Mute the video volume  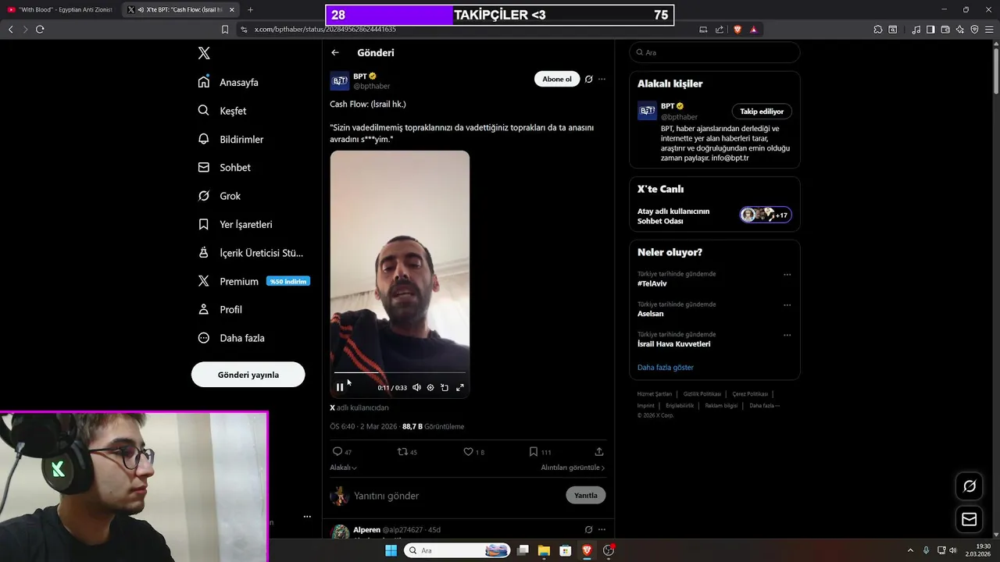point(416,387)
